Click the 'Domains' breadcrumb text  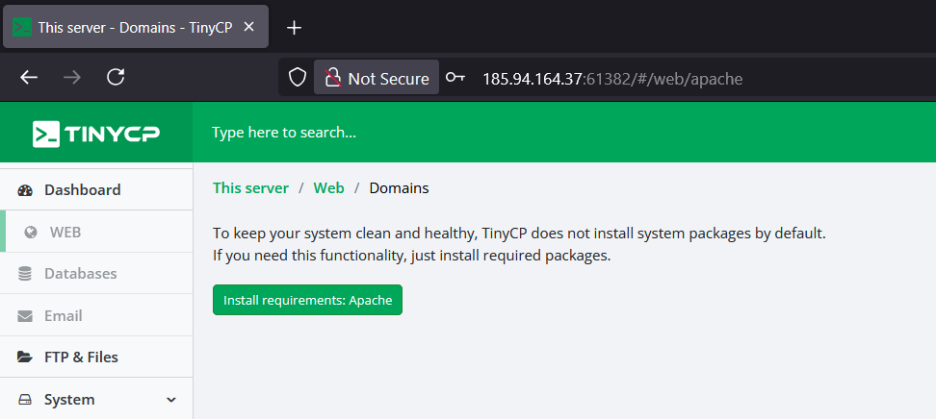pos(399,188)
